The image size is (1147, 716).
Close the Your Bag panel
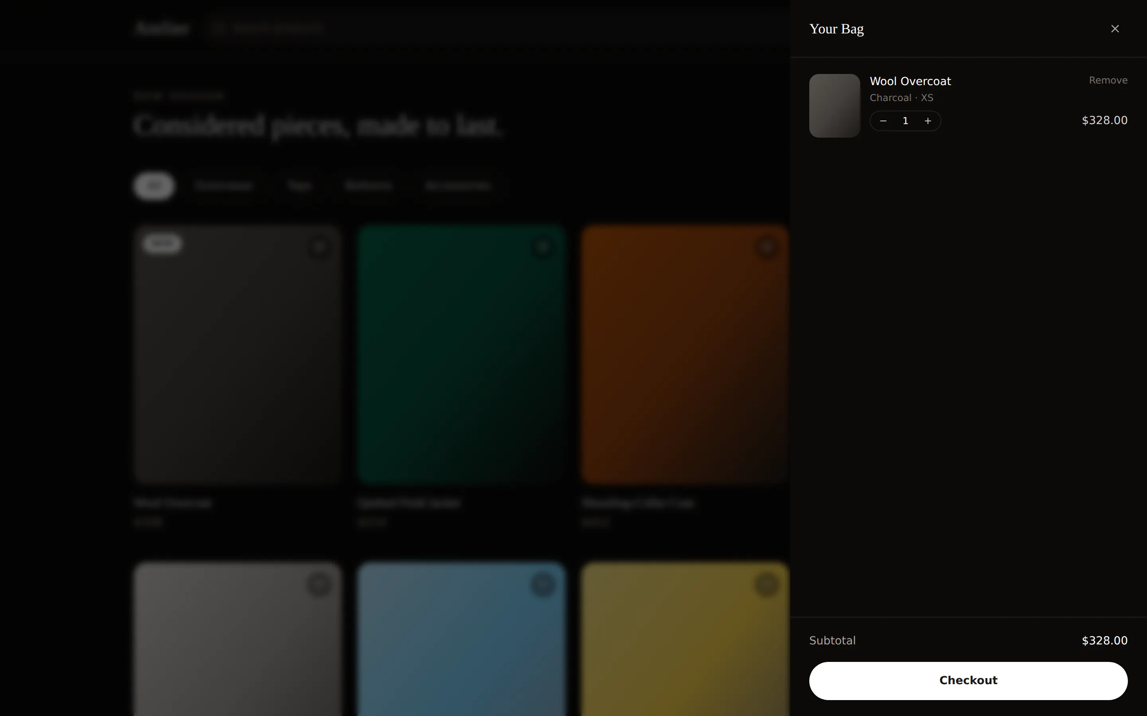1115,29
